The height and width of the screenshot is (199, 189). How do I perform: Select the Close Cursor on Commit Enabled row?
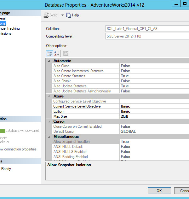(x=121, y=126)
